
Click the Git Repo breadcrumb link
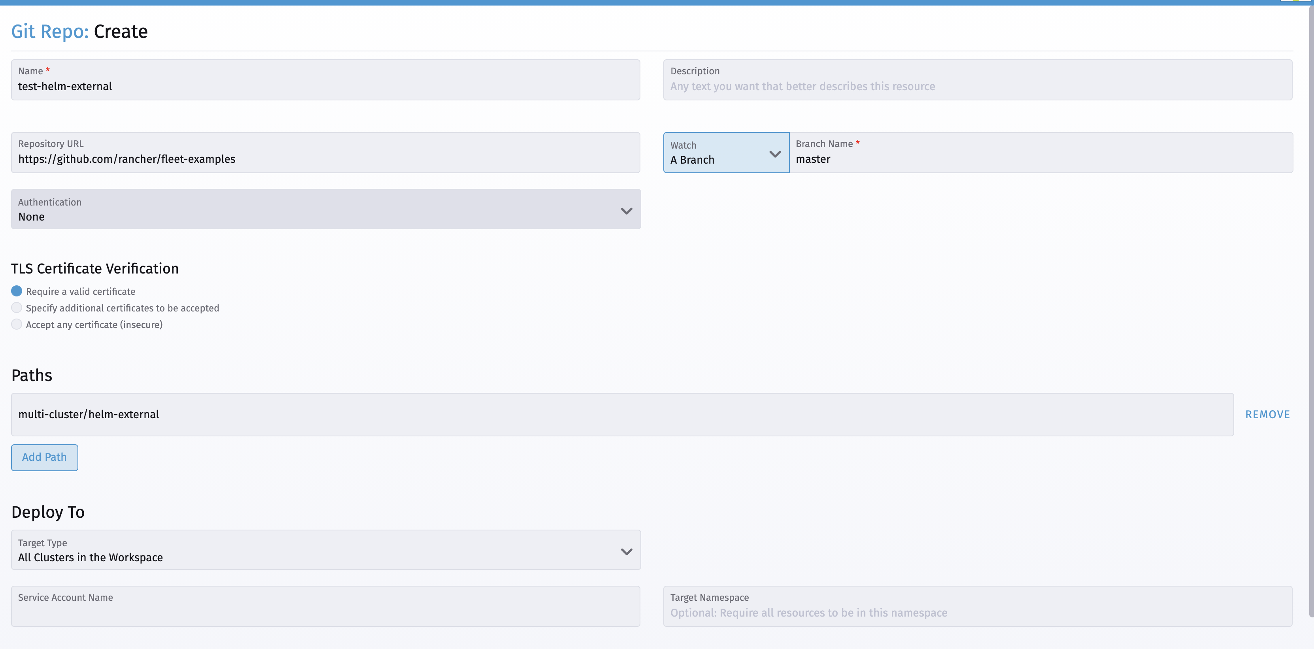[49, 31]
